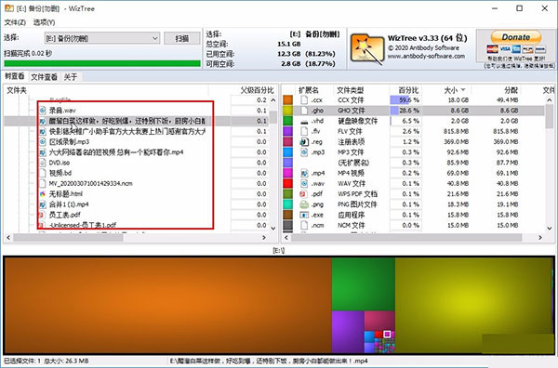This screenshot has width=558, height=368.
Task: Click the Donate button
Action: 516,37
